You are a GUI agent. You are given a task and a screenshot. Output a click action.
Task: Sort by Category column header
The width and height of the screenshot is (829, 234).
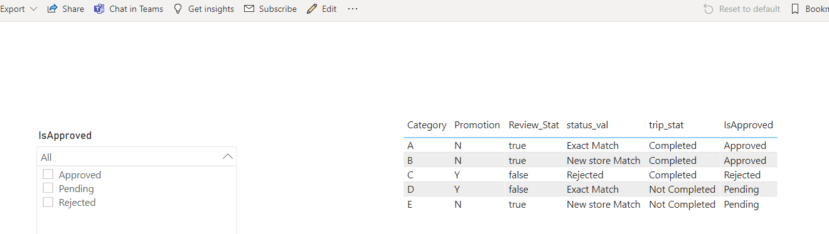coord(427,125)
